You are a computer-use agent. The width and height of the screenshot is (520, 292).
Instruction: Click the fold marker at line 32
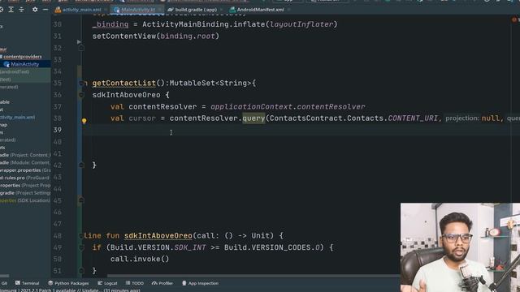[81, 48]
